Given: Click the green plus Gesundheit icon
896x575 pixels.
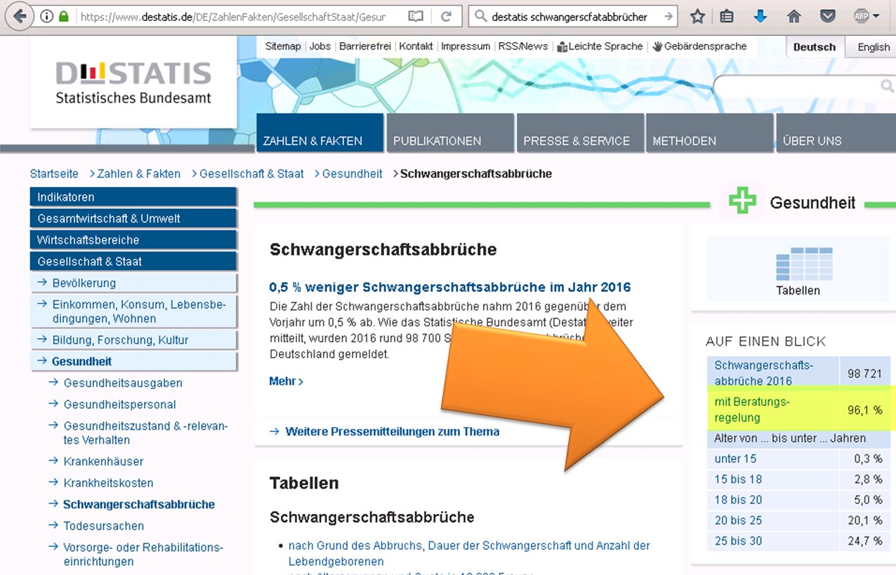Looking at the screenshot, I should pyautogui.click(x=742, y=201).
